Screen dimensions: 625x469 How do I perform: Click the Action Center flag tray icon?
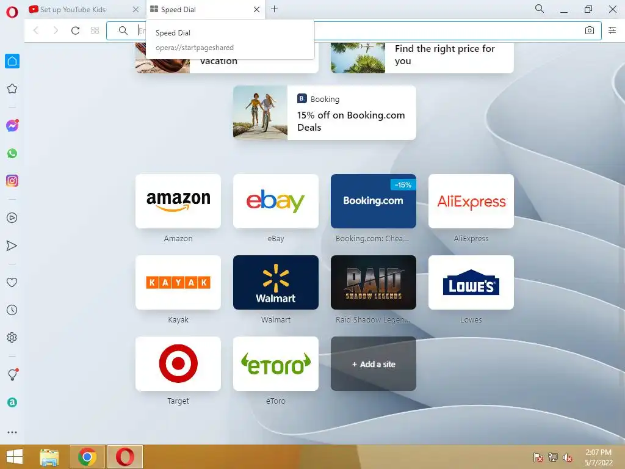(538, 457)
